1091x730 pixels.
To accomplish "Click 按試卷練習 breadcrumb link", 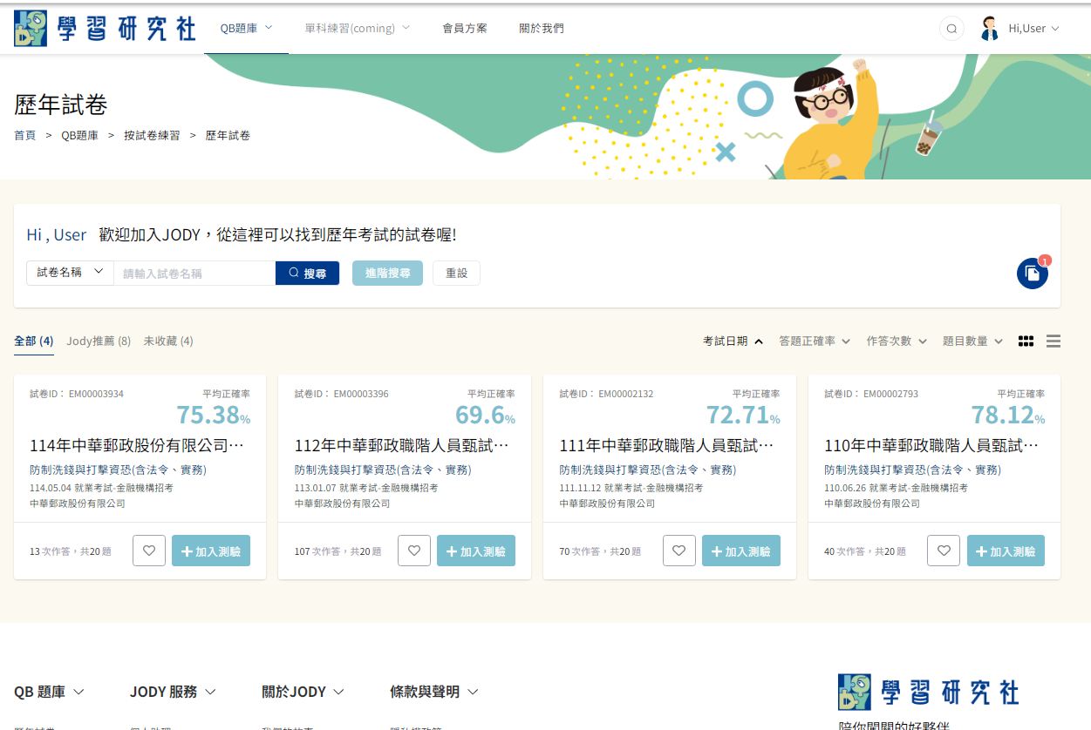I will 152,136.
